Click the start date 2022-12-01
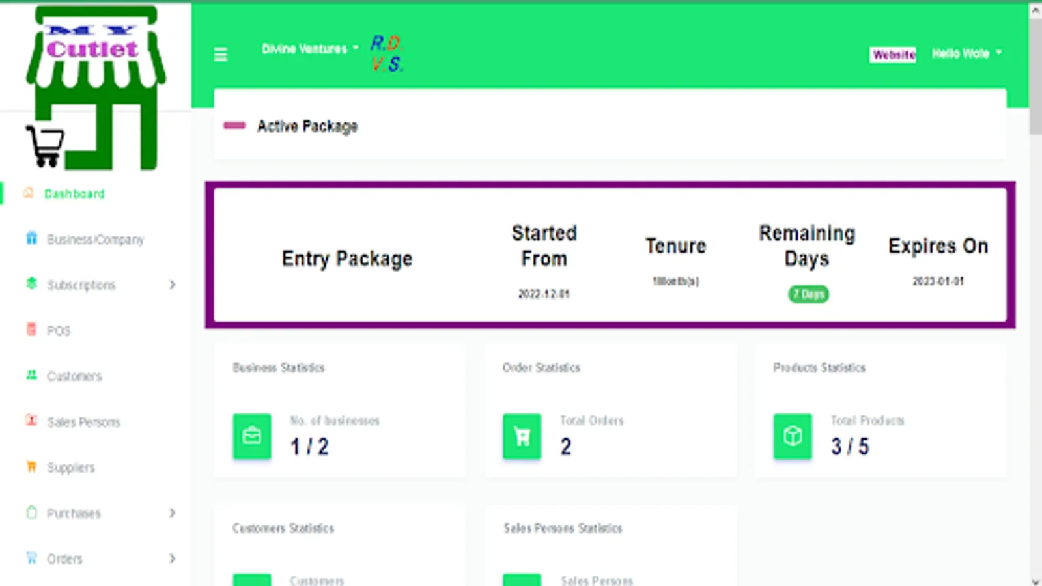This screenshot has height=586, width=1042. [544, 294]
